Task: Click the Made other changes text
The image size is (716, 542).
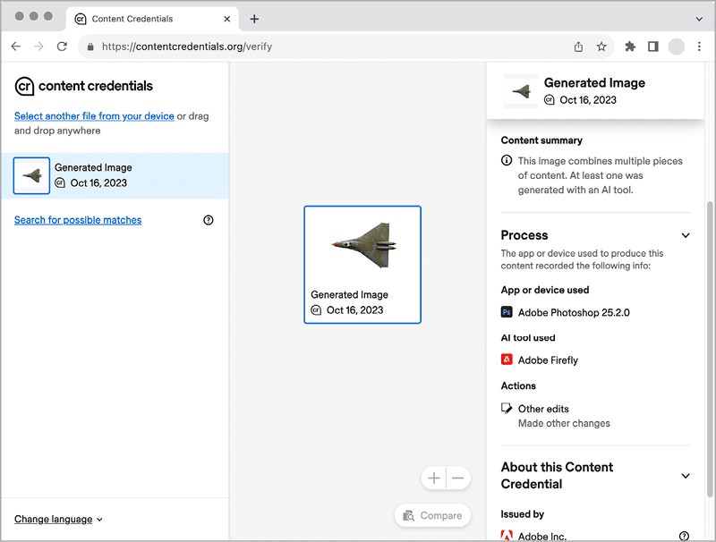Action: 564,423
